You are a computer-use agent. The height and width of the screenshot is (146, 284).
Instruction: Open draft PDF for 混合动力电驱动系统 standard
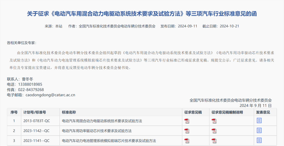pos(187,121)
